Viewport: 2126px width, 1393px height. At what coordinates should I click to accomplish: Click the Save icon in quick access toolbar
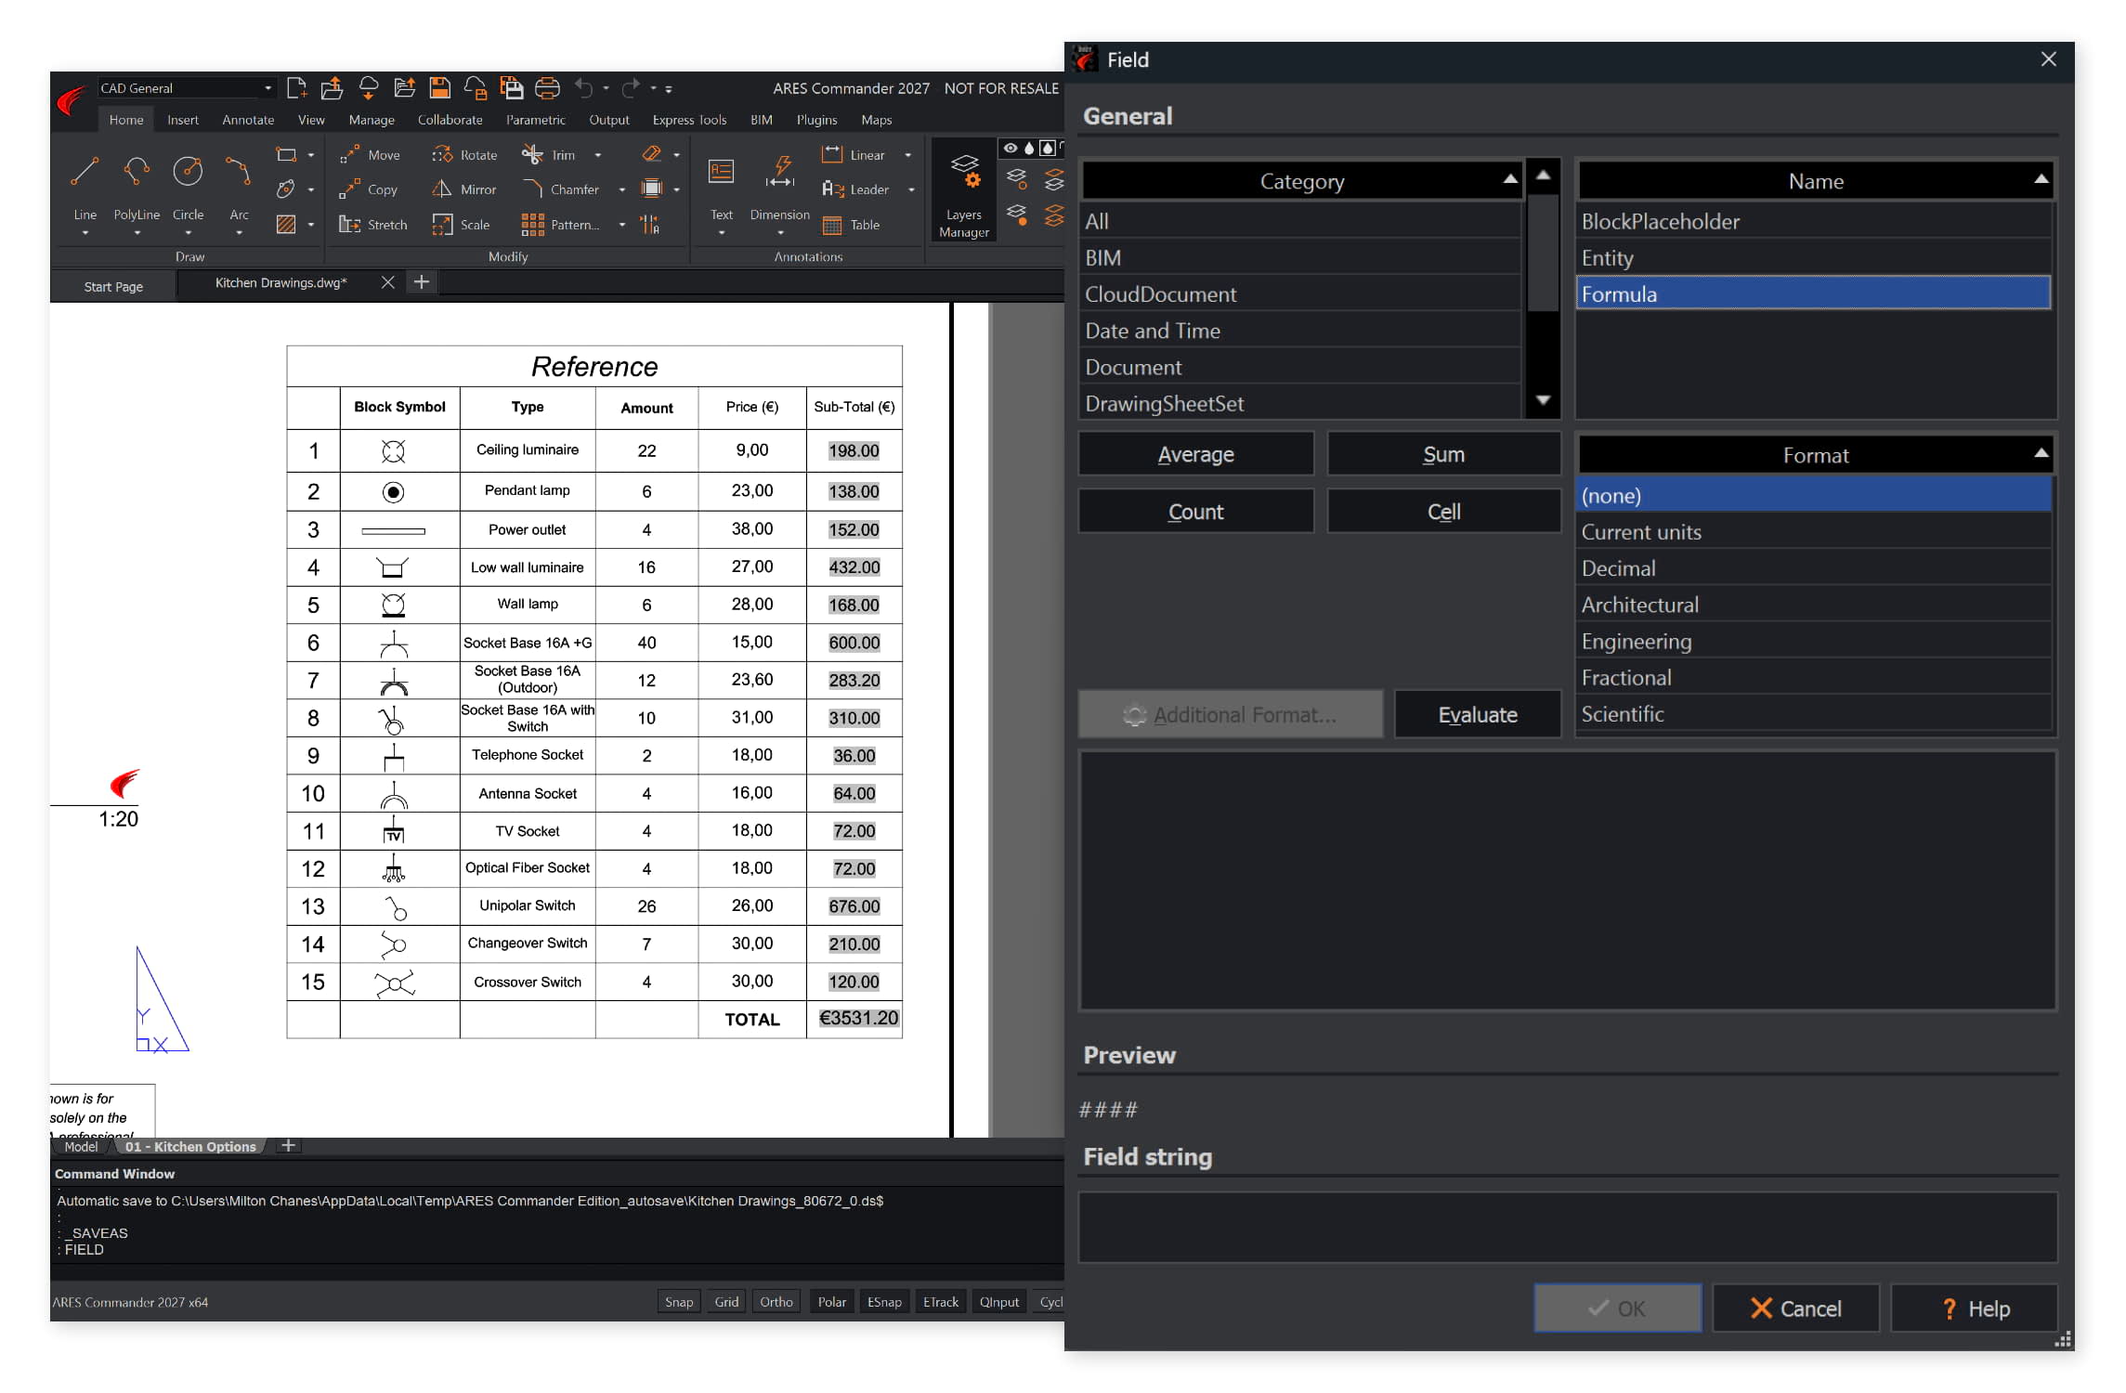click(439, 88)
